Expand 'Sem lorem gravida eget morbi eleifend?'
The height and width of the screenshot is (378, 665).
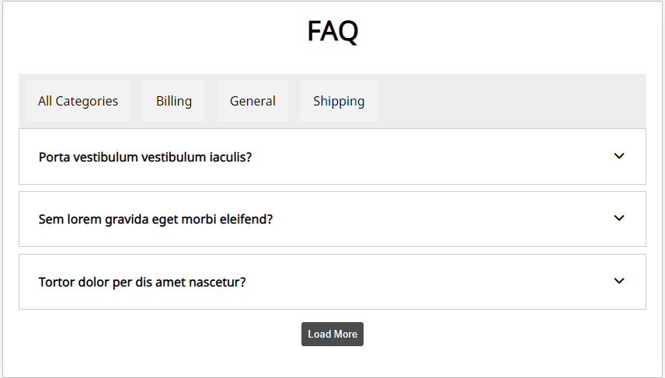[x=155, y=219]
